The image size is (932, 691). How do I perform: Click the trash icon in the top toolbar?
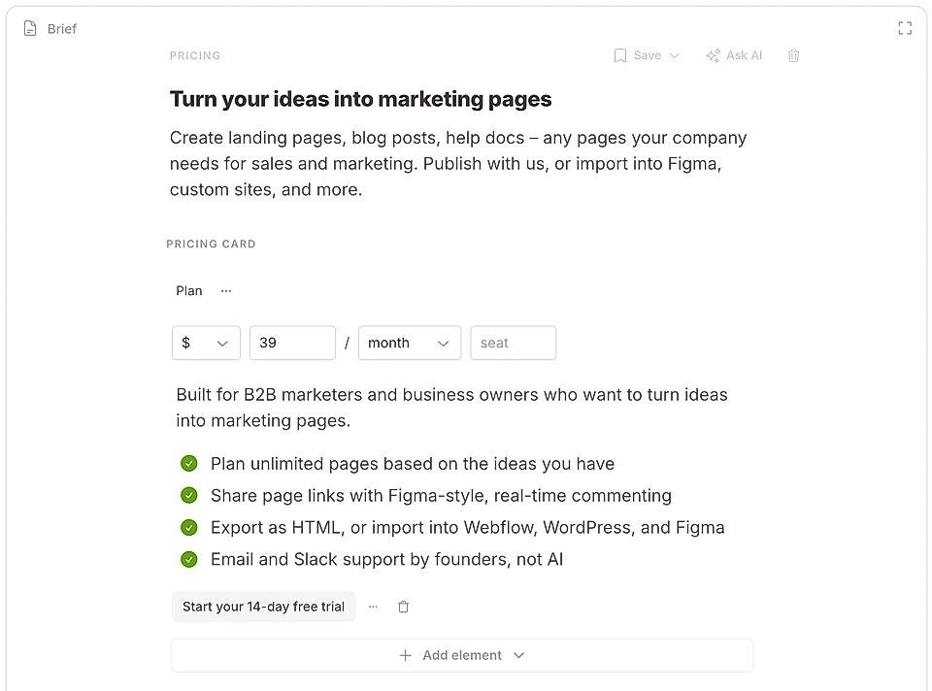pos(793,55)
